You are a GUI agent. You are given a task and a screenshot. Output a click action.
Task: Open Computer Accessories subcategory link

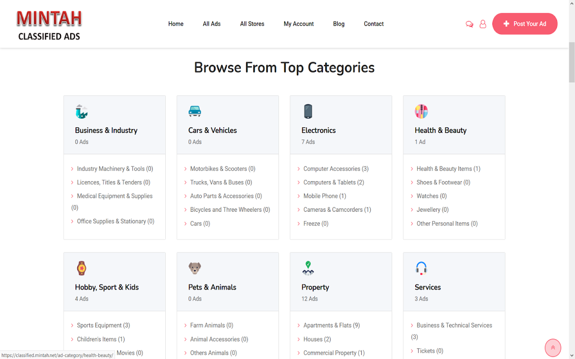pyautogui.click(x=332, y=169)
